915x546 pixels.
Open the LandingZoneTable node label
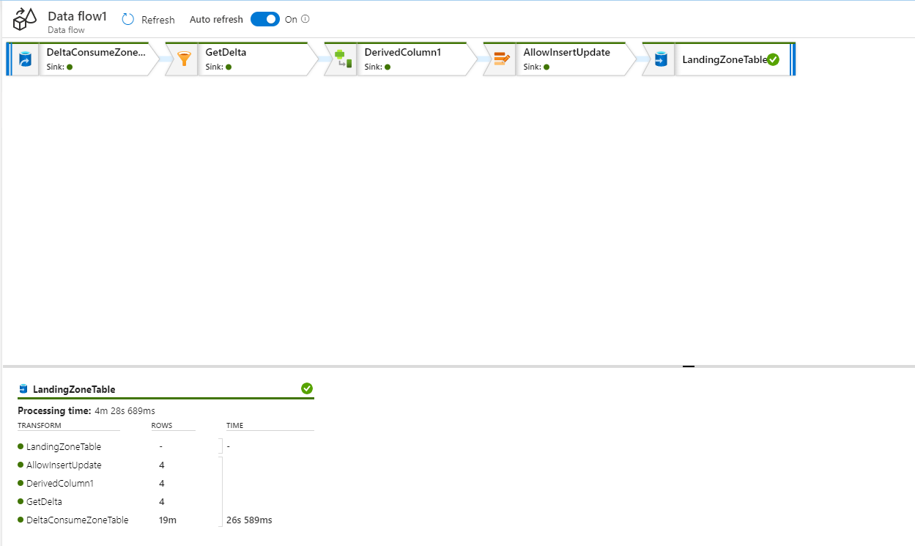pos(725,59)
